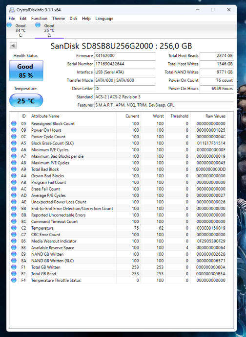The image size is (246, 337).
Task: Click the status orb for Average P/E Cycles
Action: click(x=14, y=195)
